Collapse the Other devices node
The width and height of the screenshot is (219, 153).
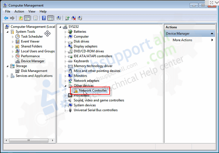tap(65, 86)
